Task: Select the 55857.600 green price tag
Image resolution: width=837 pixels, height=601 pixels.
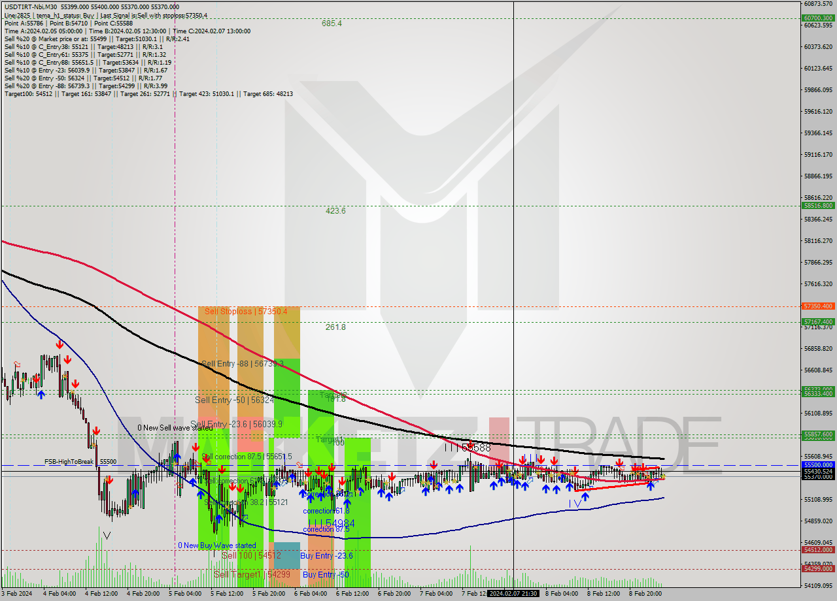Action: pyautogui.click(x=818, y=434)
